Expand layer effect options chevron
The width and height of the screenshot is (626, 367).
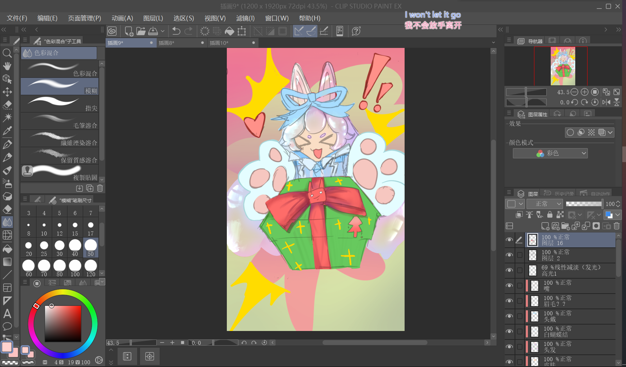coord(610,132)
